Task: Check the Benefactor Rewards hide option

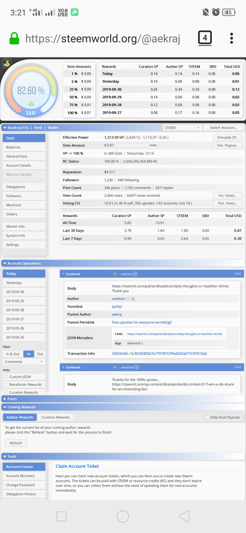Action: point(6,385)
